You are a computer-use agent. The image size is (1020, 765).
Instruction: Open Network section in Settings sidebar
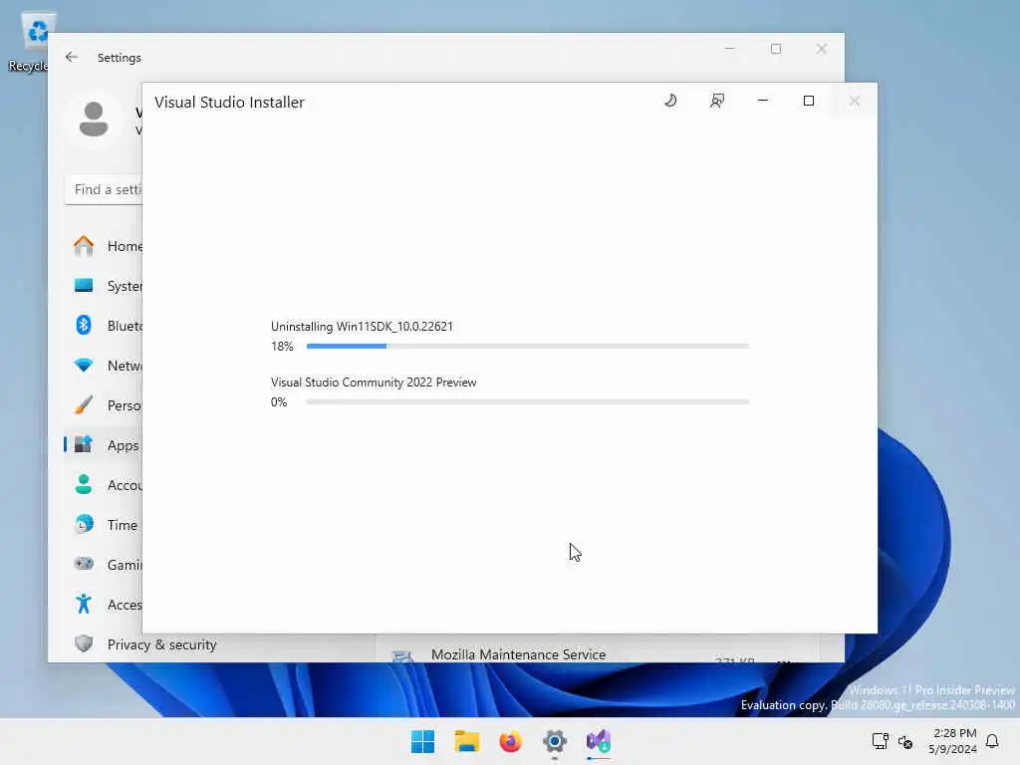(x=104, y=366)
